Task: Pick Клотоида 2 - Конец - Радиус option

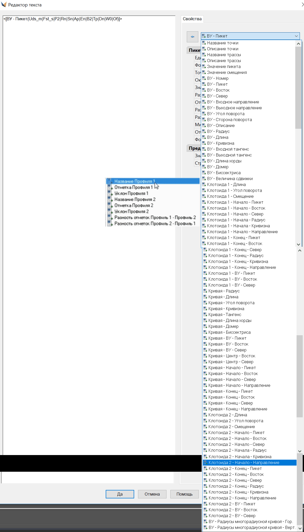Action: (x=236, y=486)
